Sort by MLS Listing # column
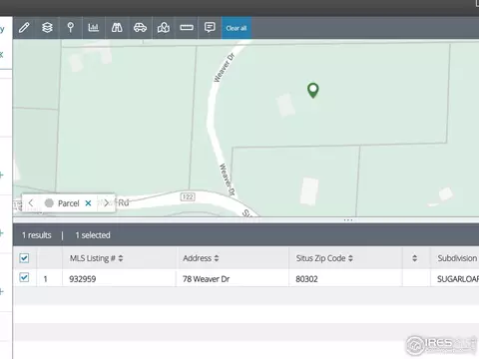 121,258
